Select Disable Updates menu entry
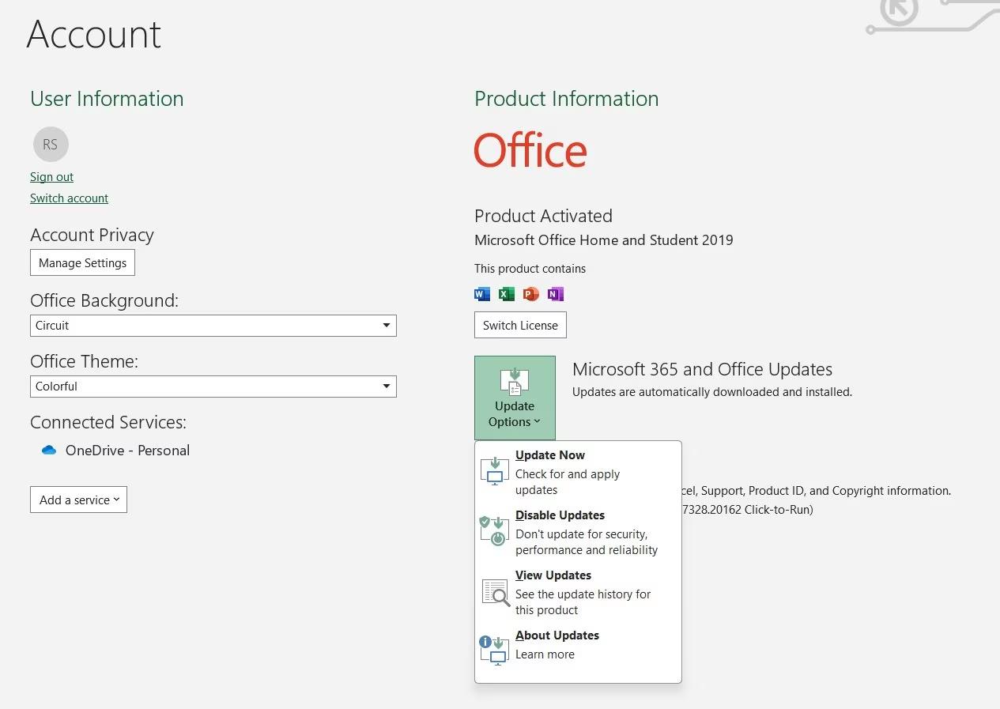The image size is (1000, 709). tap(578, 532)
